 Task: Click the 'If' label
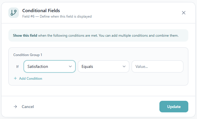coord(17,66)
